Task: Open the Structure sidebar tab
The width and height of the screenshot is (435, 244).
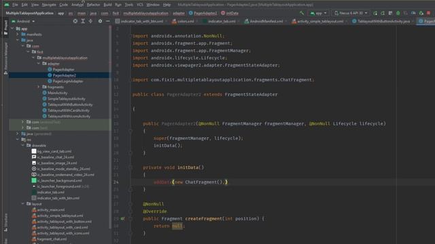Action: pyautogui.click(x=6, y=222)
